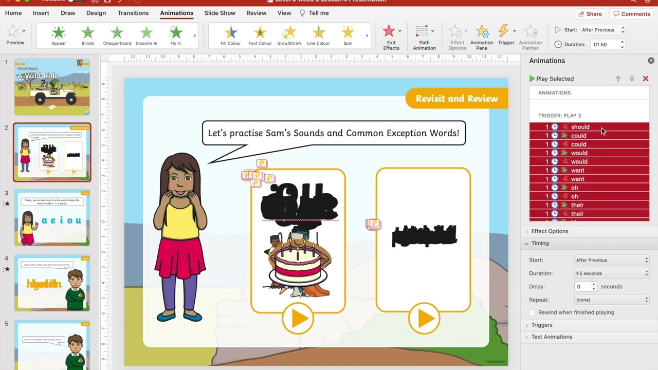Apply the Grow/Shrink emphasis effect

pyautogui.click(x=289, y=36)
